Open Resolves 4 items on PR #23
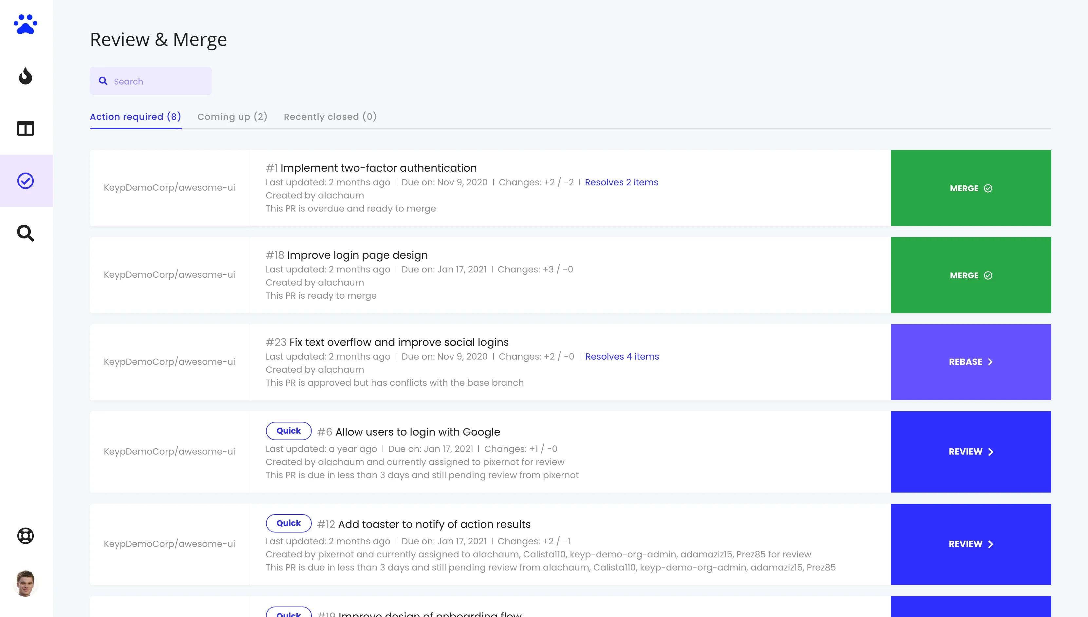 click(622, 356)
